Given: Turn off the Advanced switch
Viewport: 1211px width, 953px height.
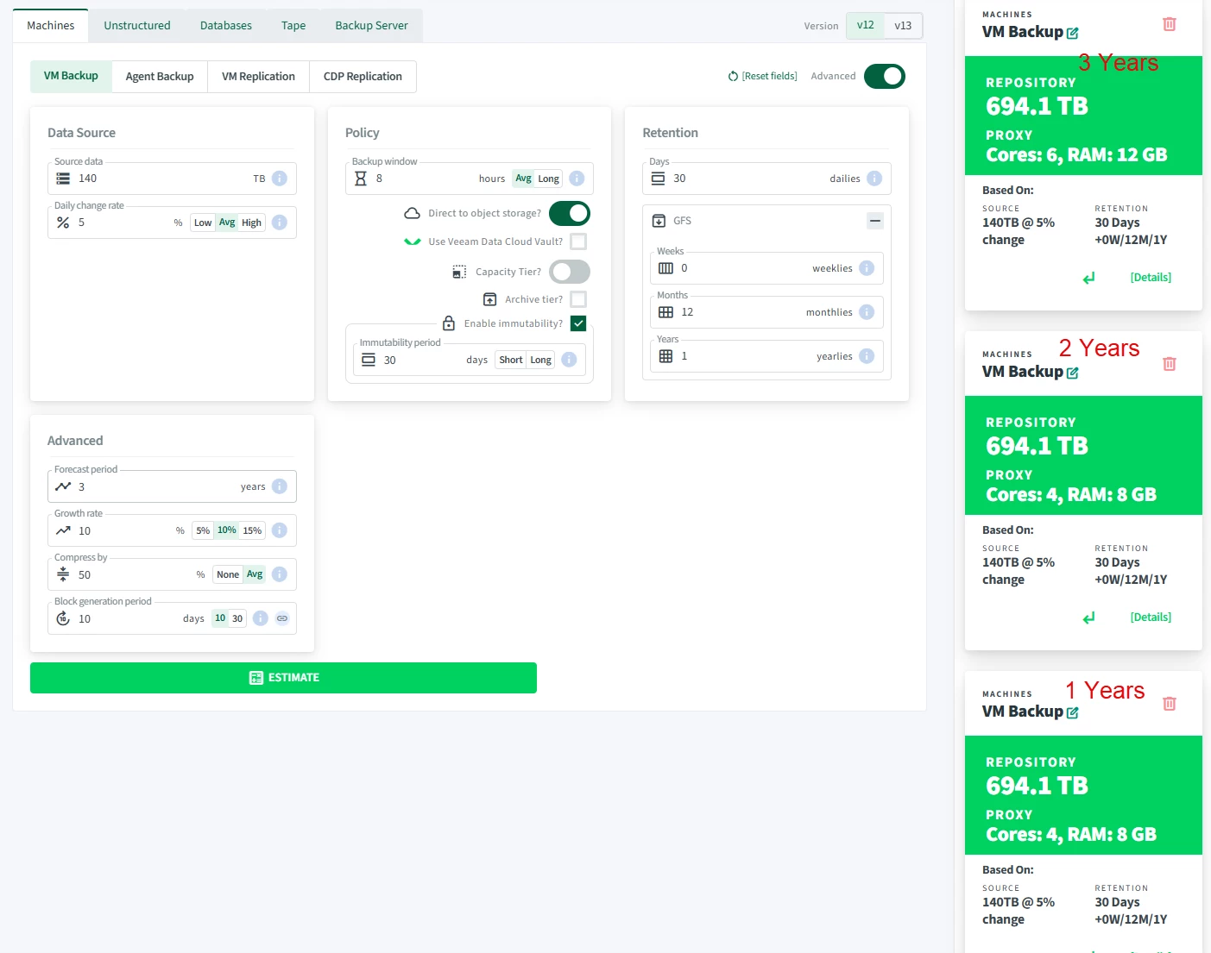Looking at the screenshot, I should click(x=885, y=77).
